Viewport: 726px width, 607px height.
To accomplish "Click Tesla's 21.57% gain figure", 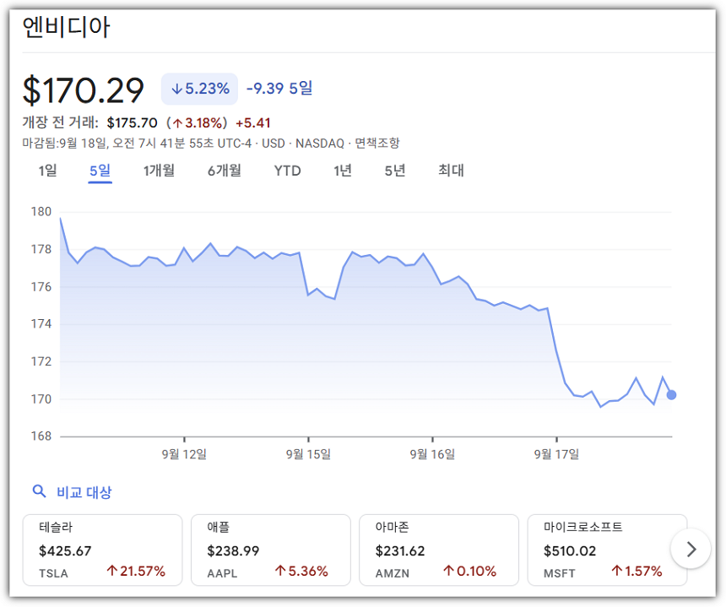I will (x=136, y=572).
